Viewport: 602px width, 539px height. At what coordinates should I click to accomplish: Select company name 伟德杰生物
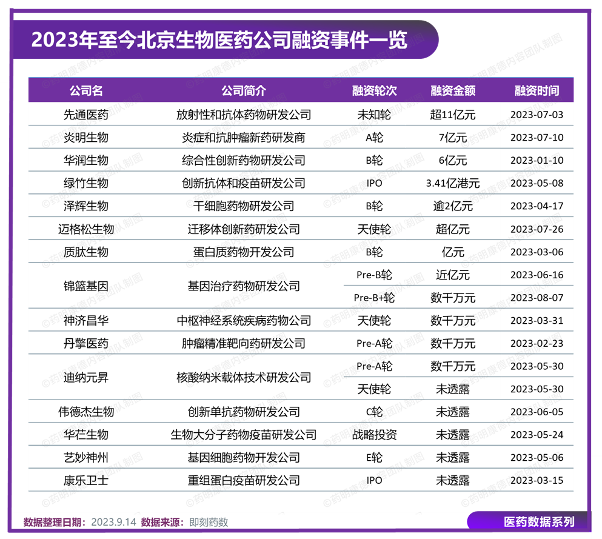[86, 412]
